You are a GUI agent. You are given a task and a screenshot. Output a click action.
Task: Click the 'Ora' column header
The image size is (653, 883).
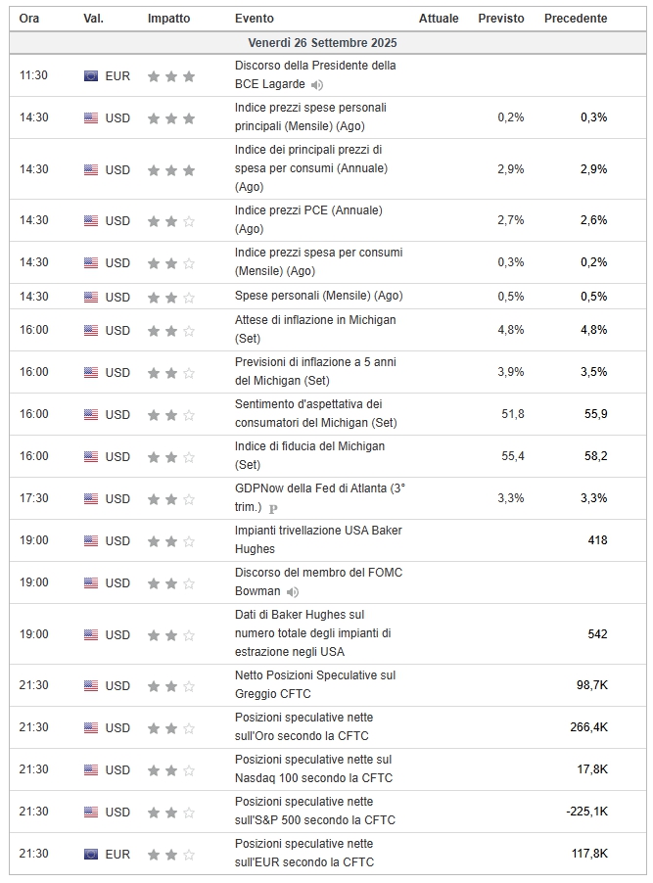pyautogui.click(x=29, y=19)
